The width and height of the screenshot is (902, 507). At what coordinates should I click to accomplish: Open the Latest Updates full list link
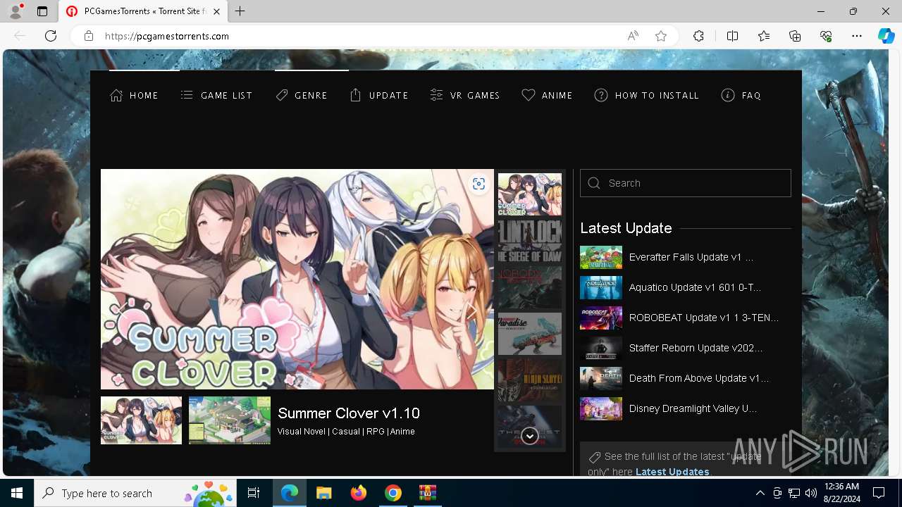(672, 472)
